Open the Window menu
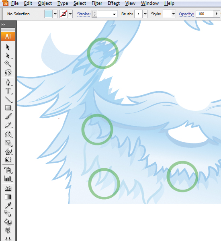This screenshot has height=241, width=221. (x=150, y=3)
